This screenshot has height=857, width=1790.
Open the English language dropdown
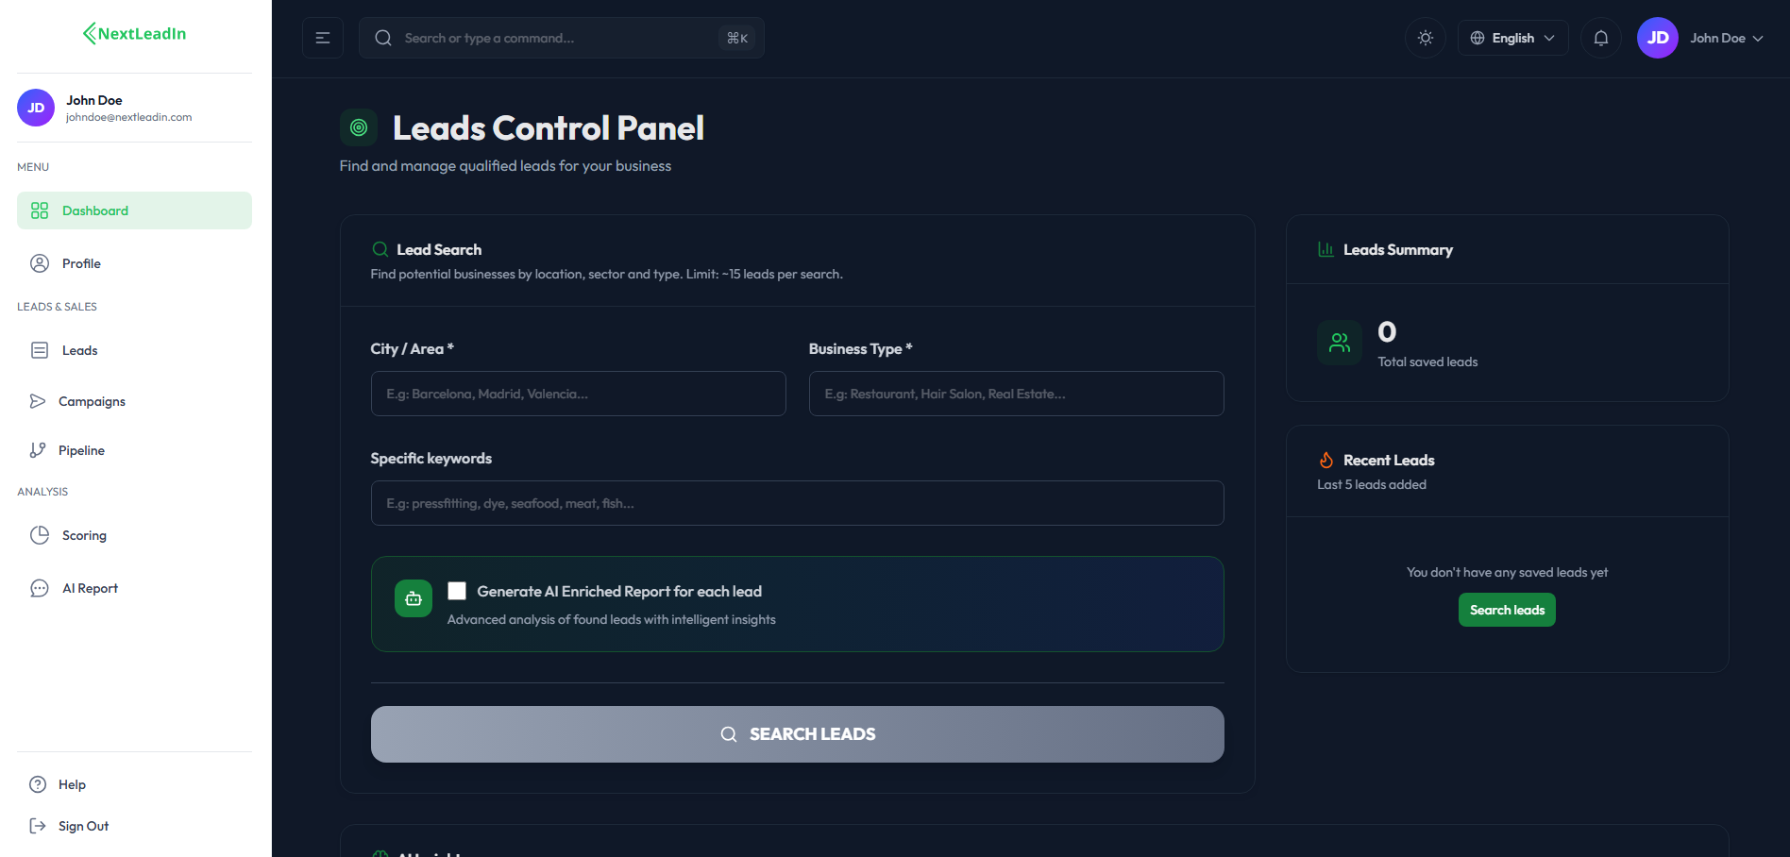(1511, 38)
